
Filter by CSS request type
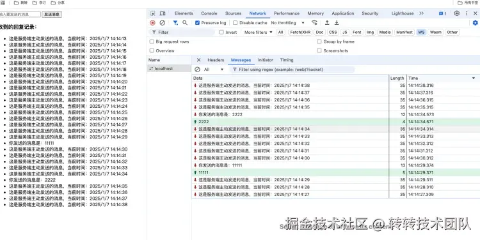[x=333, y=33]
